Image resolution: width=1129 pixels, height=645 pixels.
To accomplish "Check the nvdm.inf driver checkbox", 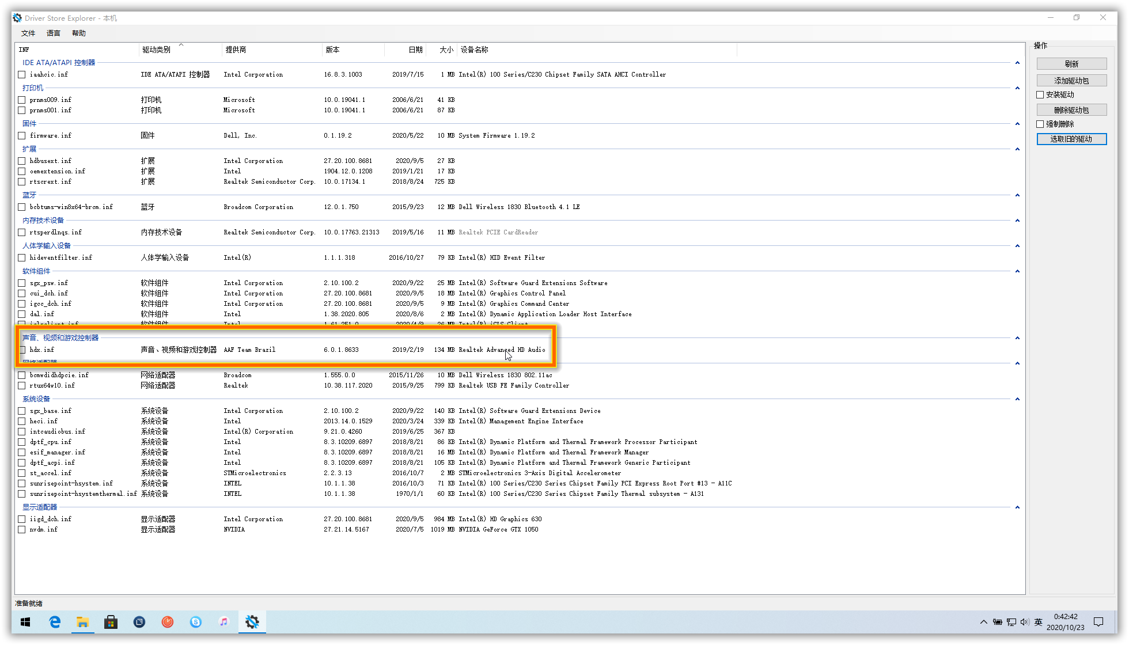I will point(22,530).
